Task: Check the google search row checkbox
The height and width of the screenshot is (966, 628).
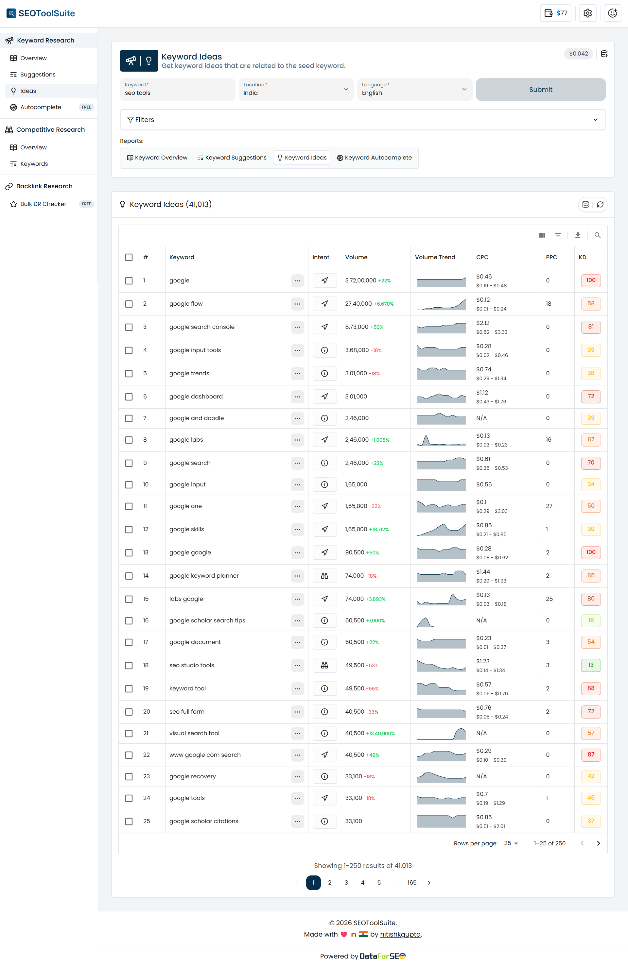Action: [x=129, y=463]
